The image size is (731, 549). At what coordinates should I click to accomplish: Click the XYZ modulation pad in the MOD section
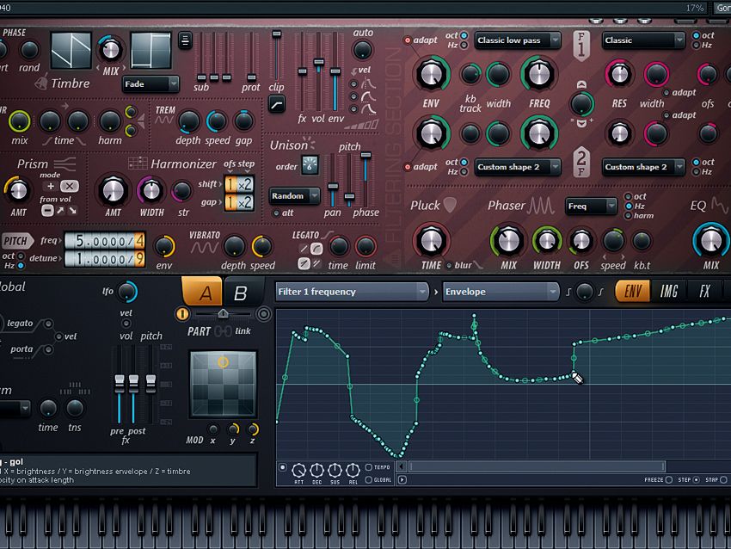pos(222,384)
